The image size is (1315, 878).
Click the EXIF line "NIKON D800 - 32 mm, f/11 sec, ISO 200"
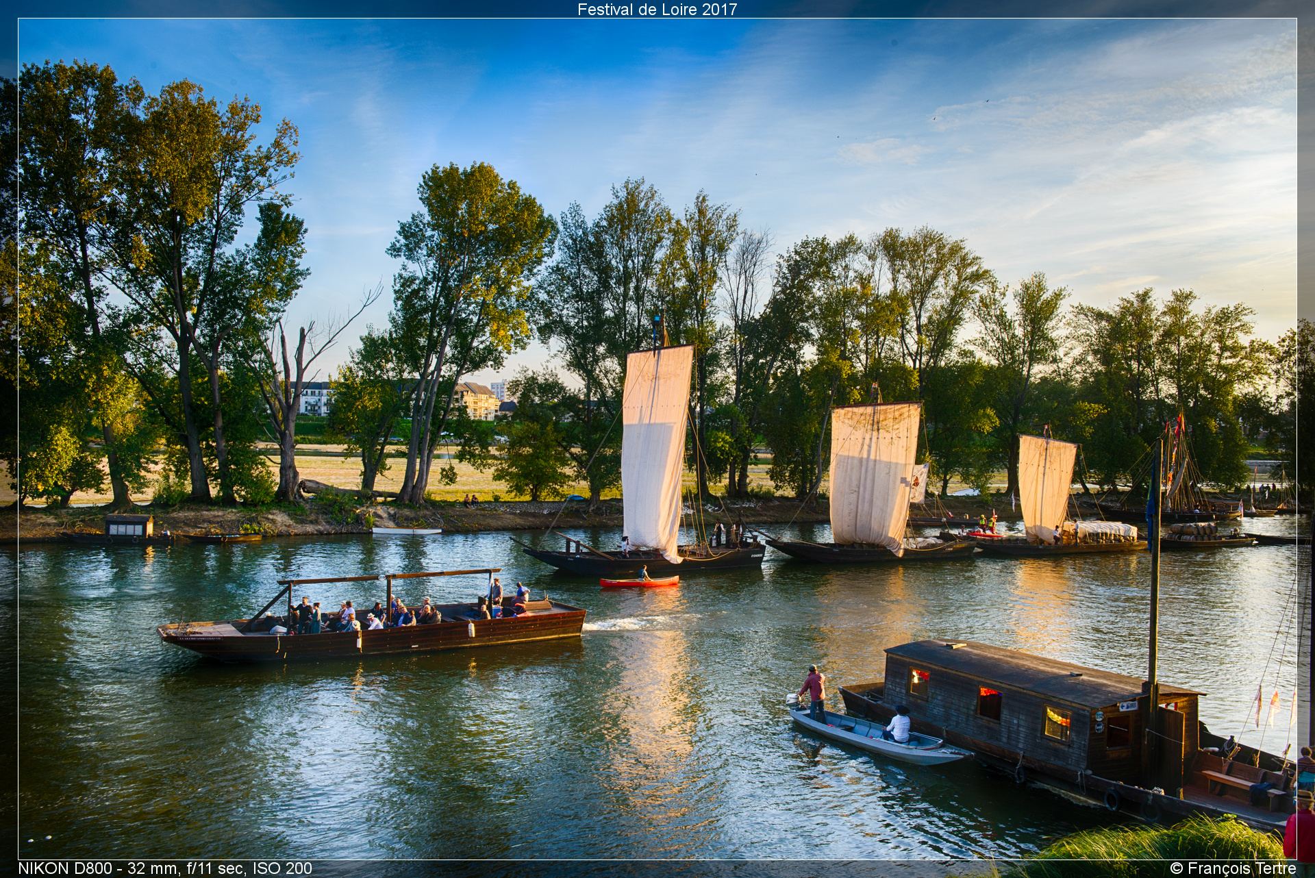click(165, 868)
